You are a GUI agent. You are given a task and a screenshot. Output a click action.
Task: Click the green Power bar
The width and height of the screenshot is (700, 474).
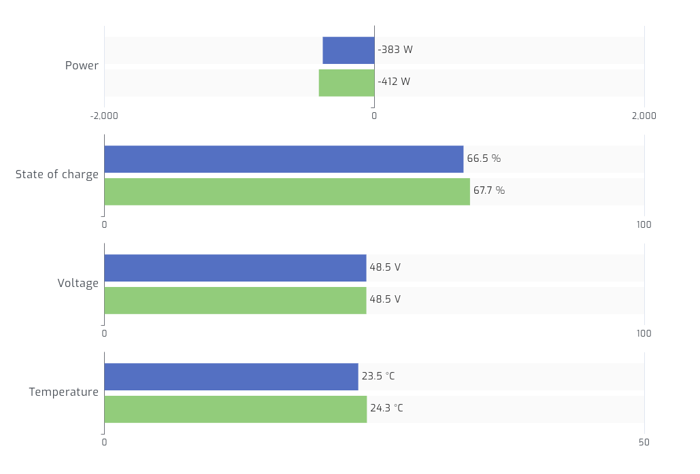(x=346, y=83)
